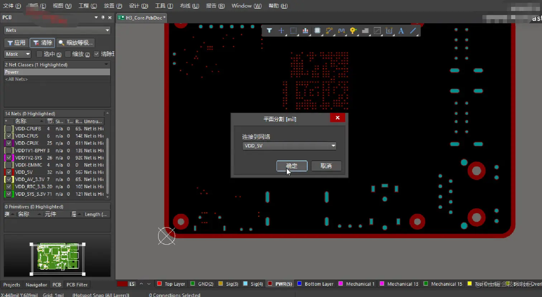This screenshot has height=297, width=542.
Task: Open the PCB panel options arrow menu
Action: click(96, 18)
